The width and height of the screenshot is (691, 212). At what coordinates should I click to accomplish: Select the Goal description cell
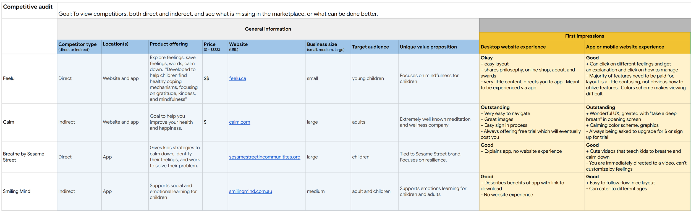tap(374, 10)
